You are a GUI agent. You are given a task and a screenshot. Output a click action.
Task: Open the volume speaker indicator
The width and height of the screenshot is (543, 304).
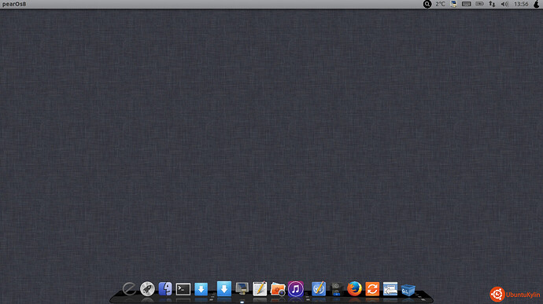[x=504, y=4]
